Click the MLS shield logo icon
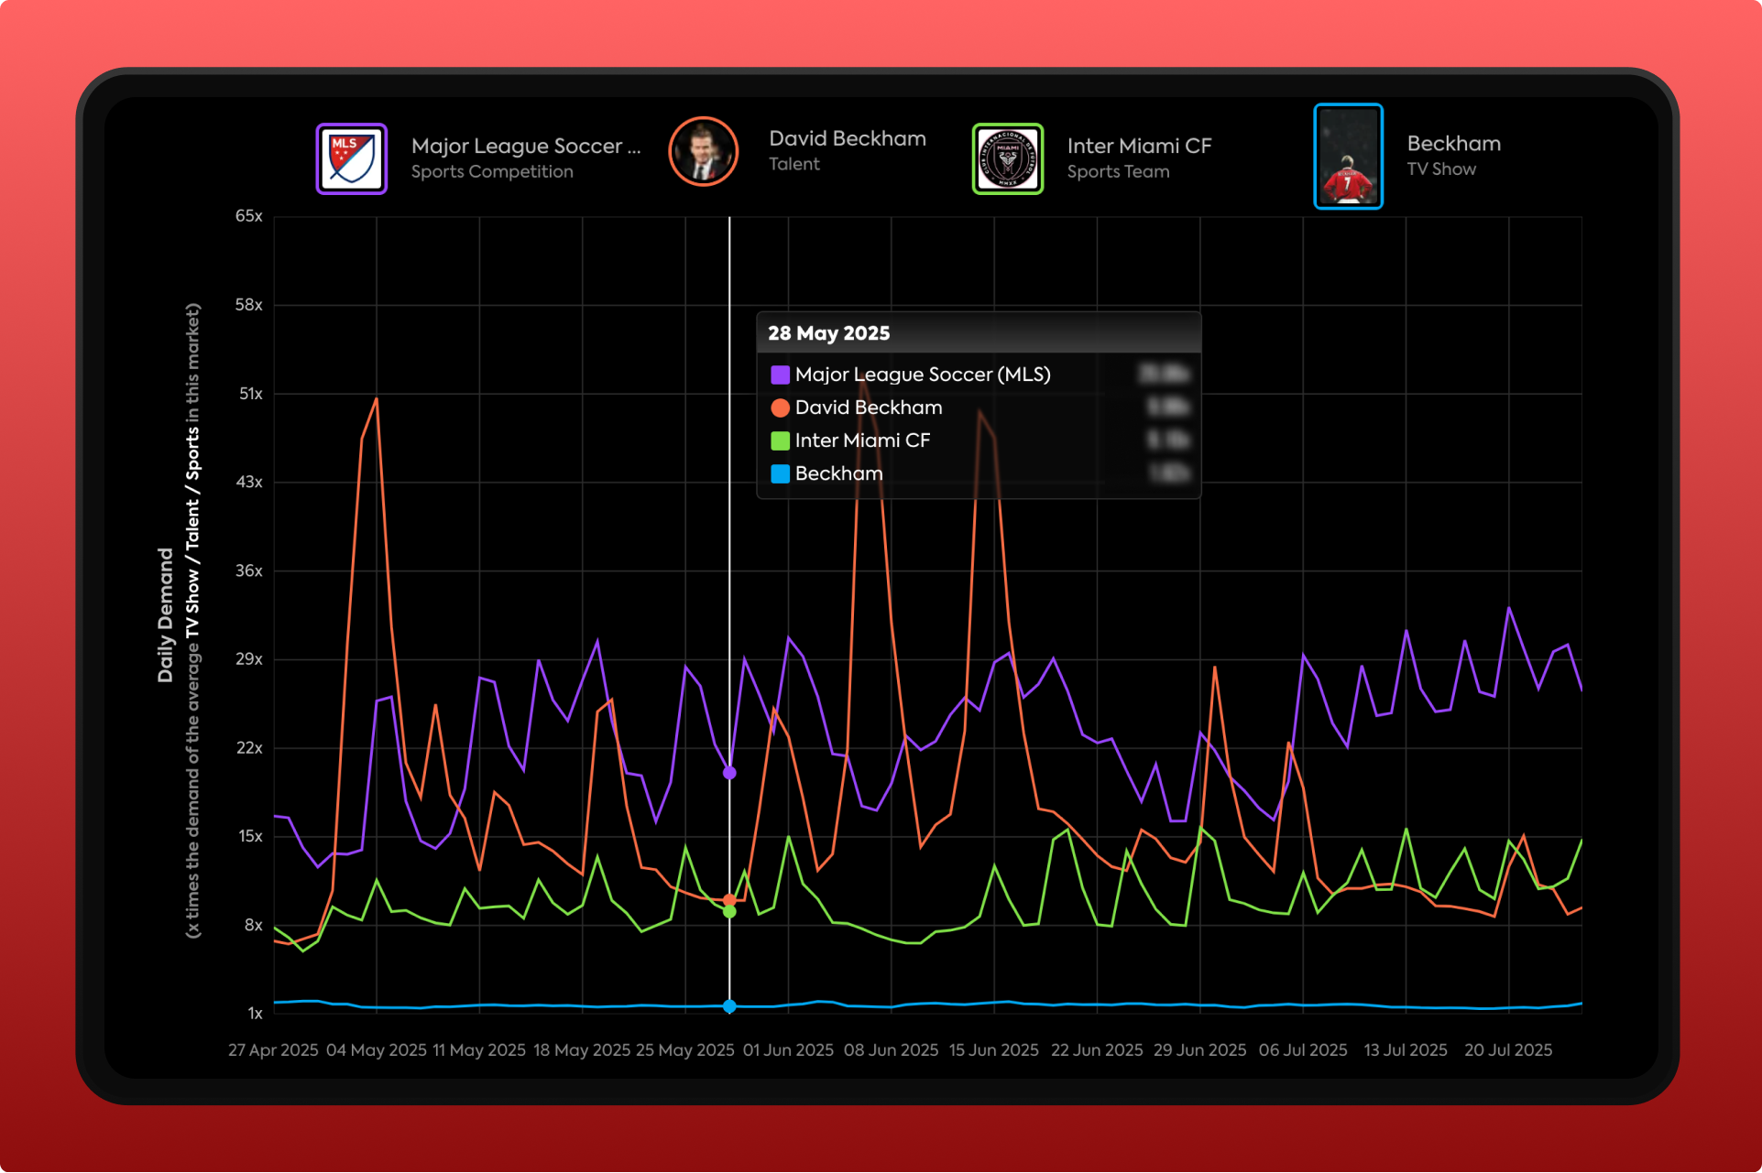Screen dimensions: 1762x1173 click(x=352, y=158)
